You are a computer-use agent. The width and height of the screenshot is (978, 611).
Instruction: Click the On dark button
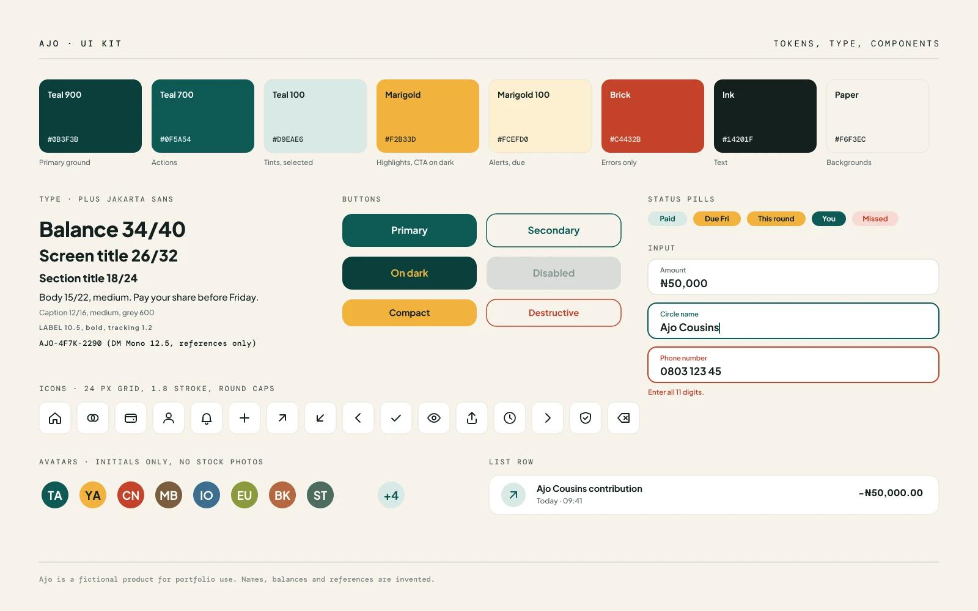pyautogui.click(x=410, y=273)
